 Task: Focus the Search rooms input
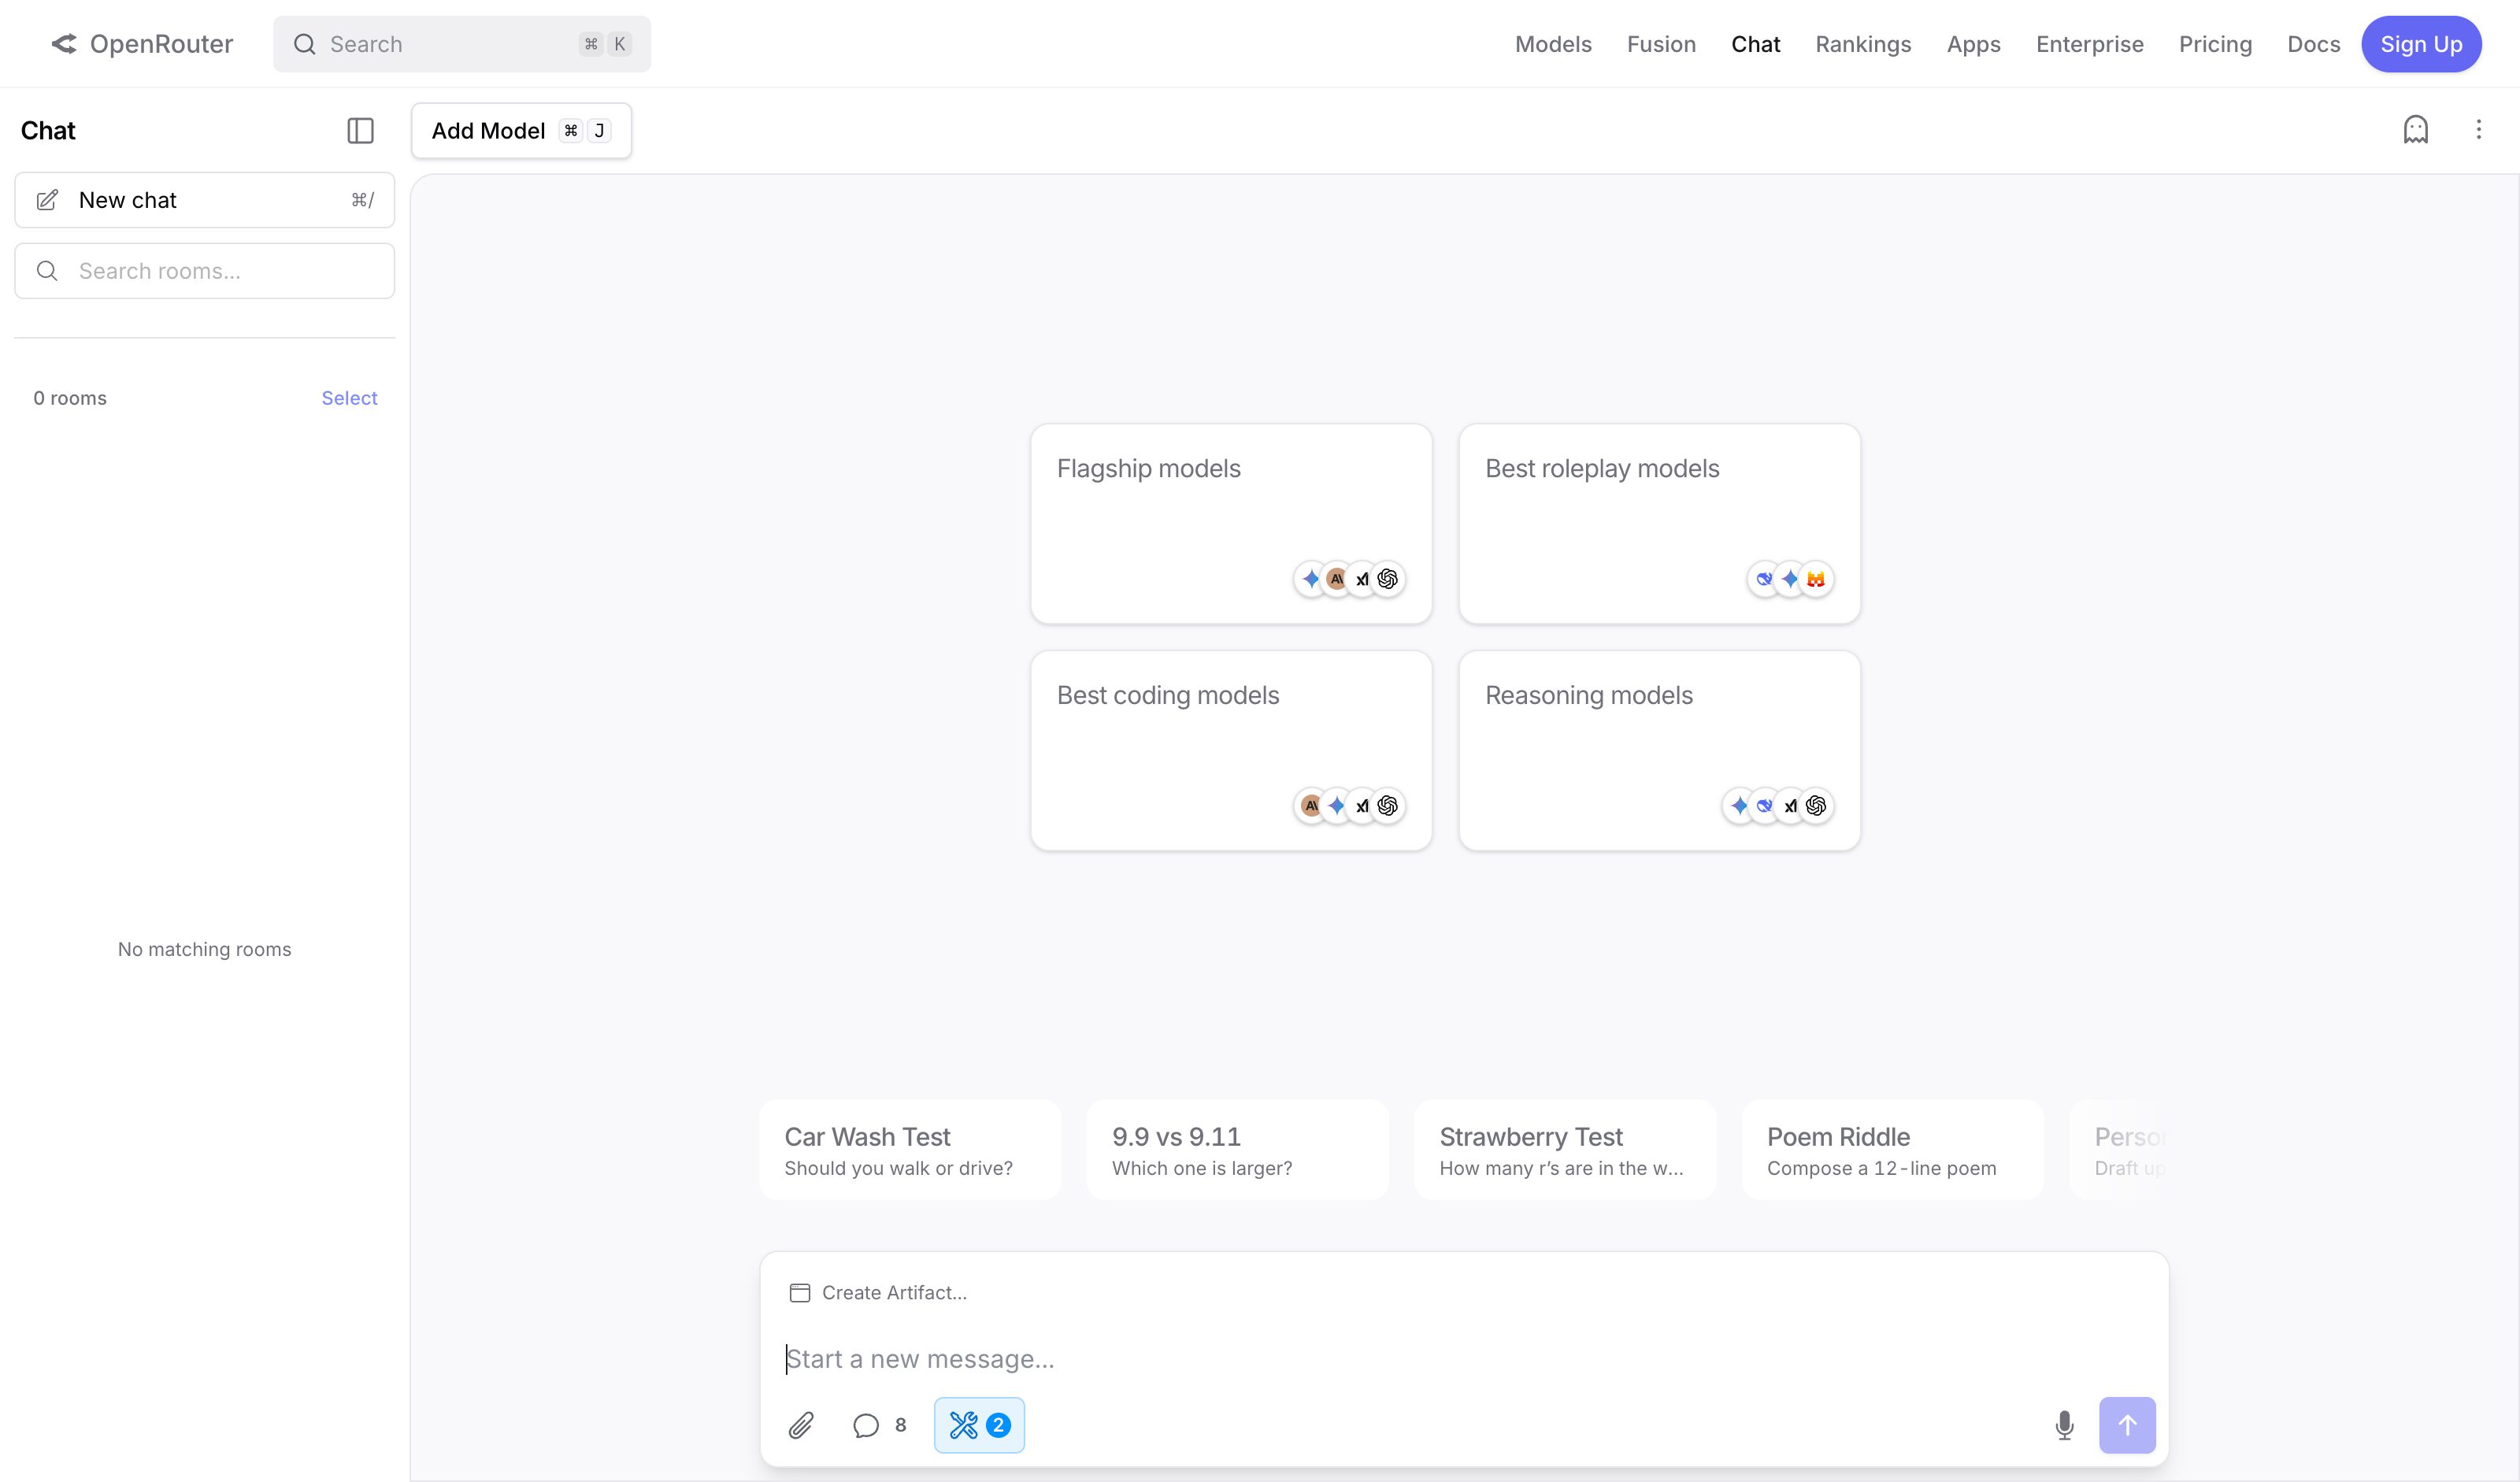[x=205, y=271]
